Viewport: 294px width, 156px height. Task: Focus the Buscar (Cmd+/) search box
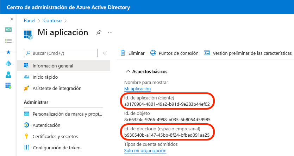click(x=61, y=53)
